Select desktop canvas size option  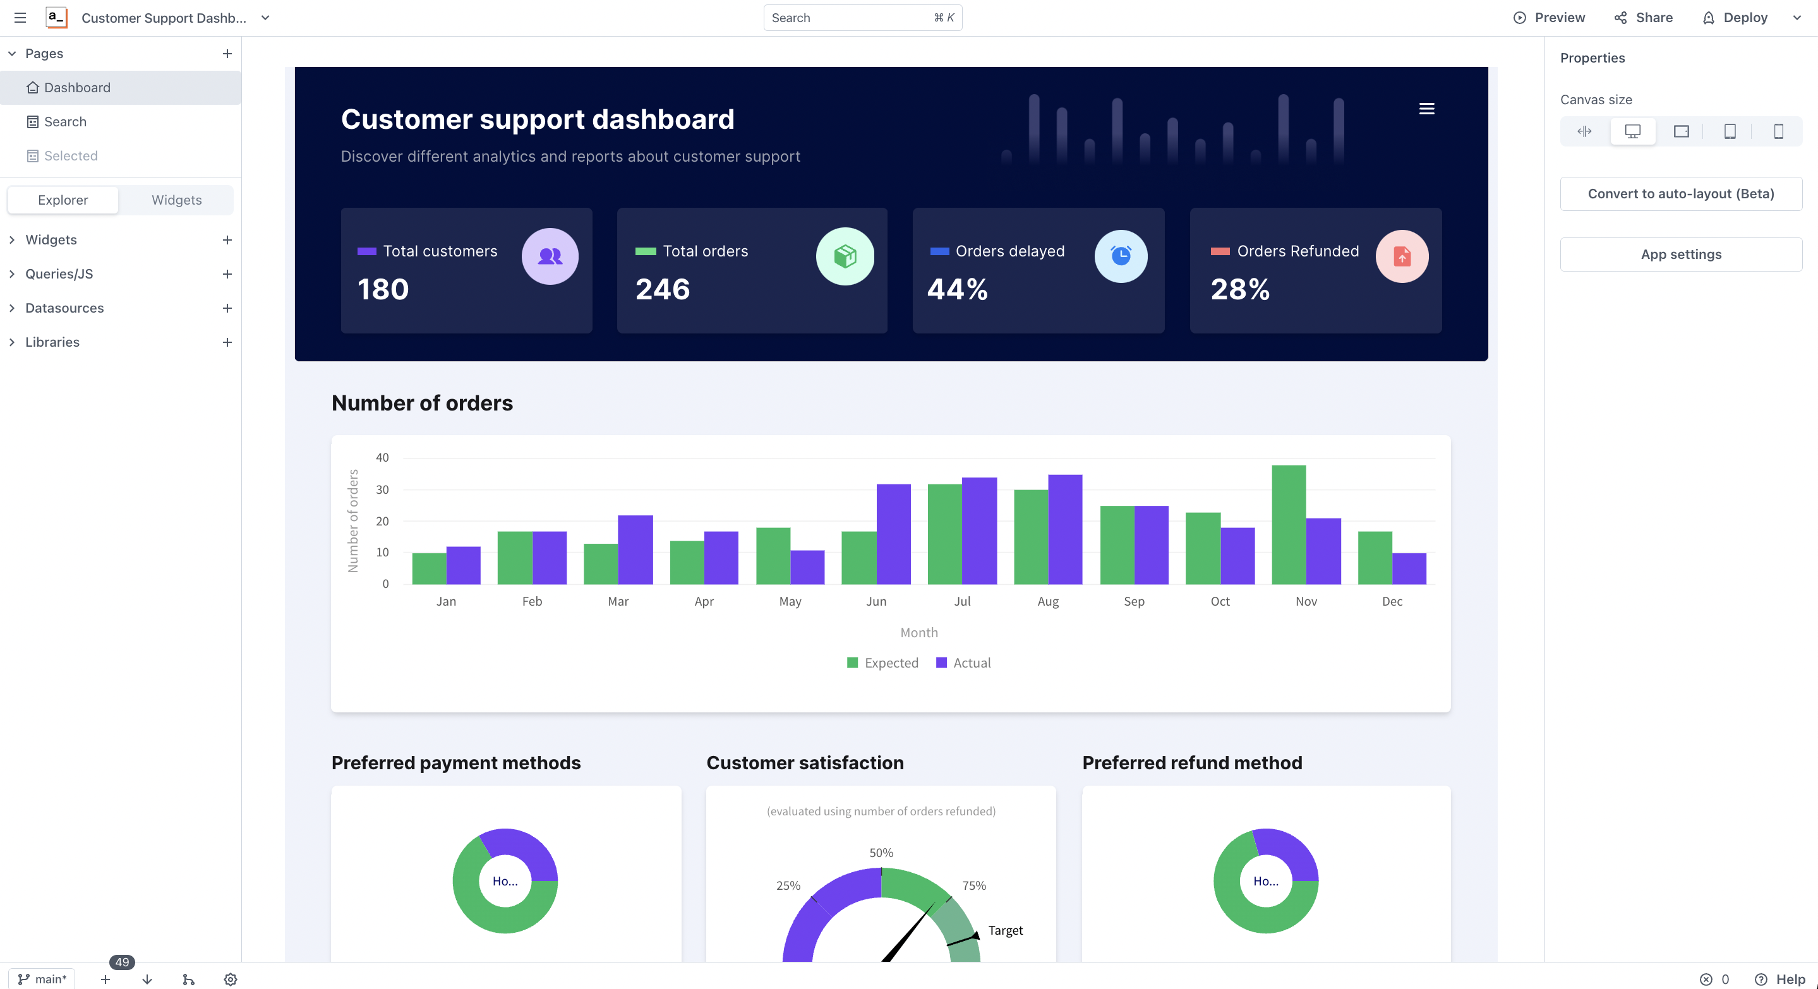click(x=1632, y=131)
